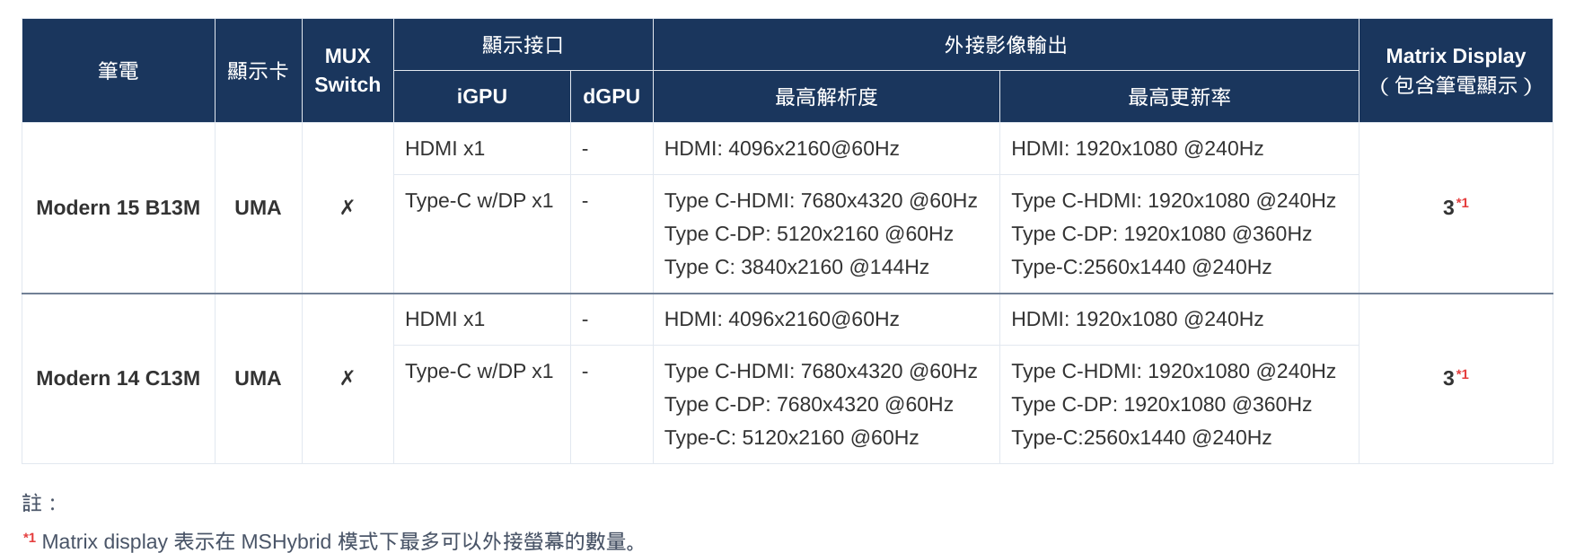Click the ✗ mark in Modern 14 row
Image resolution: width=1575 pixels, height=553 pixels.
[348, 378]
